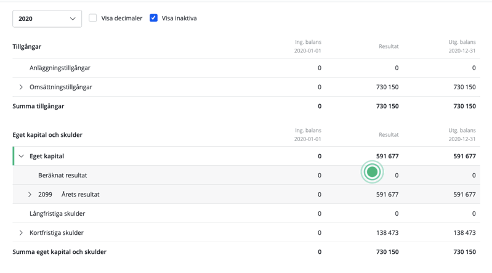Click the Summa tillgångar total row
Image resolution: width=492 pixels, height=273 pixels.
(x=38, y=106)
